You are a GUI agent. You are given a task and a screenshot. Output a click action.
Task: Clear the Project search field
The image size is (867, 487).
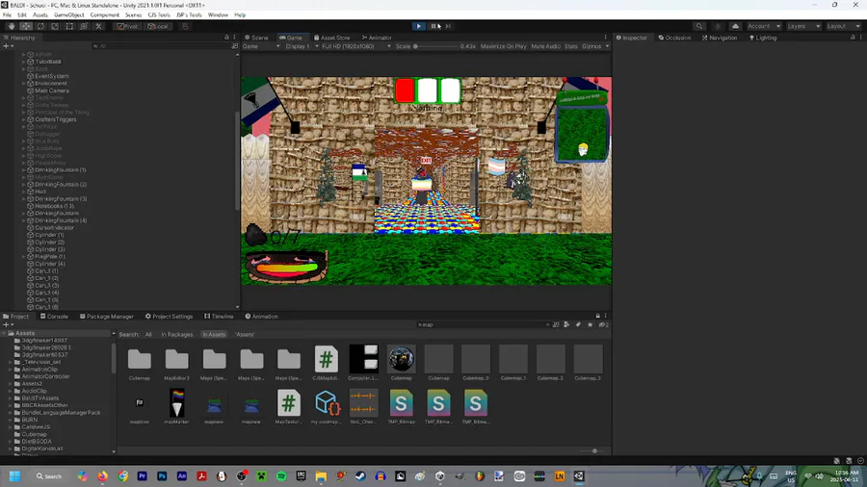pos(547,324)
